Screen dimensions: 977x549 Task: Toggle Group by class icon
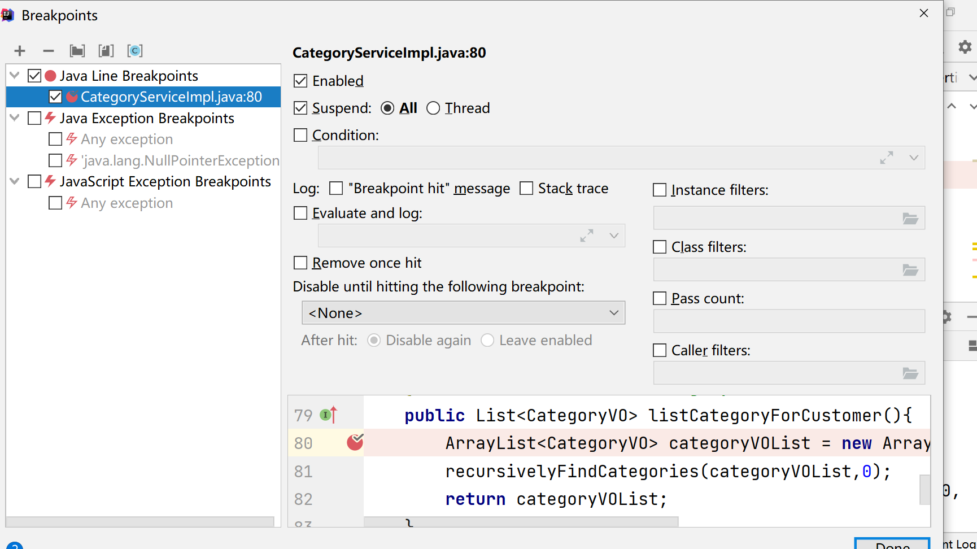click(135, 51)
